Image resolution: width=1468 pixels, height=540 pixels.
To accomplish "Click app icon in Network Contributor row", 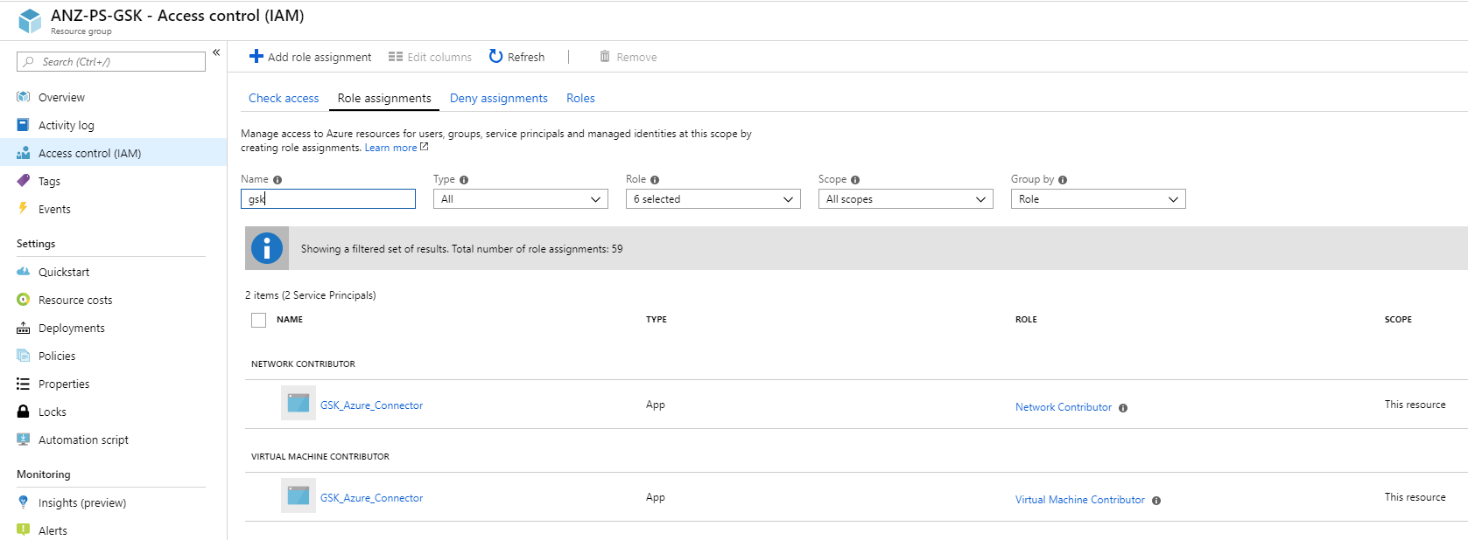I will pyautogui.click(x=299, y=403).
